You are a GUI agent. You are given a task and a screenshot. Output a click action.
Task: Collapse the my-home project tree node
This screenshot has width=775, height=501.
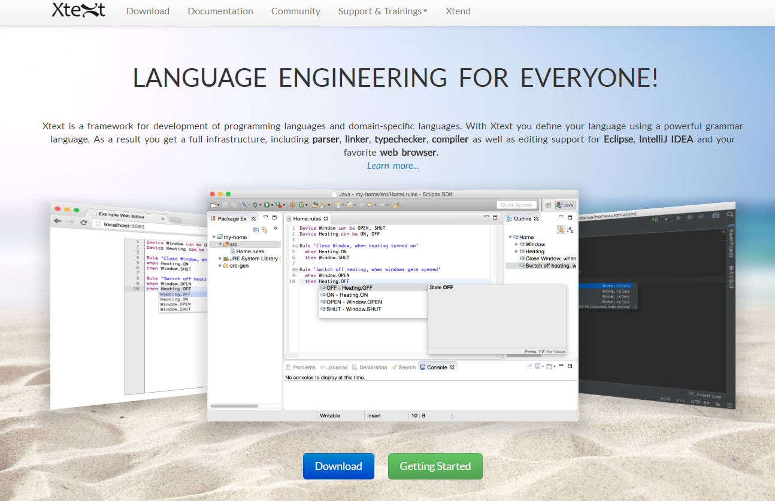click(214, 238)
